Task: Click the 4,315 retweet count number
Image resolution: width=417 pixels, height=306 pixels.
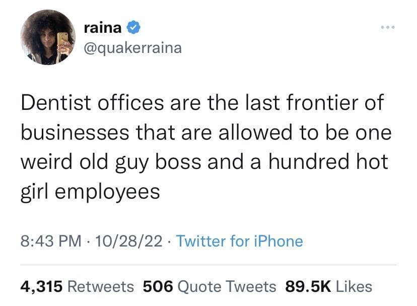Action: (x=41, y=286)
